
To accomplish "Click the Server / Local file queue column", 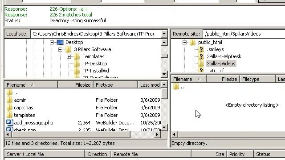I will tap(44, 154).
